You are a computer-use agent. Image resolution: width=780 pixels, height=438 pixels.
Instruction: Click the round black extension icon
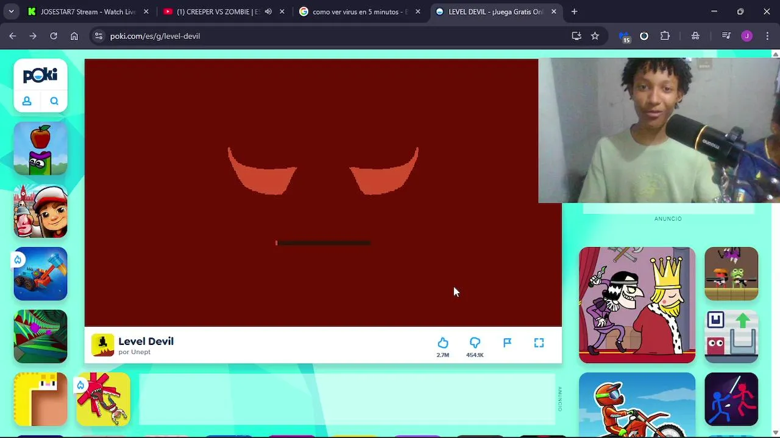(x=644, y=36)
